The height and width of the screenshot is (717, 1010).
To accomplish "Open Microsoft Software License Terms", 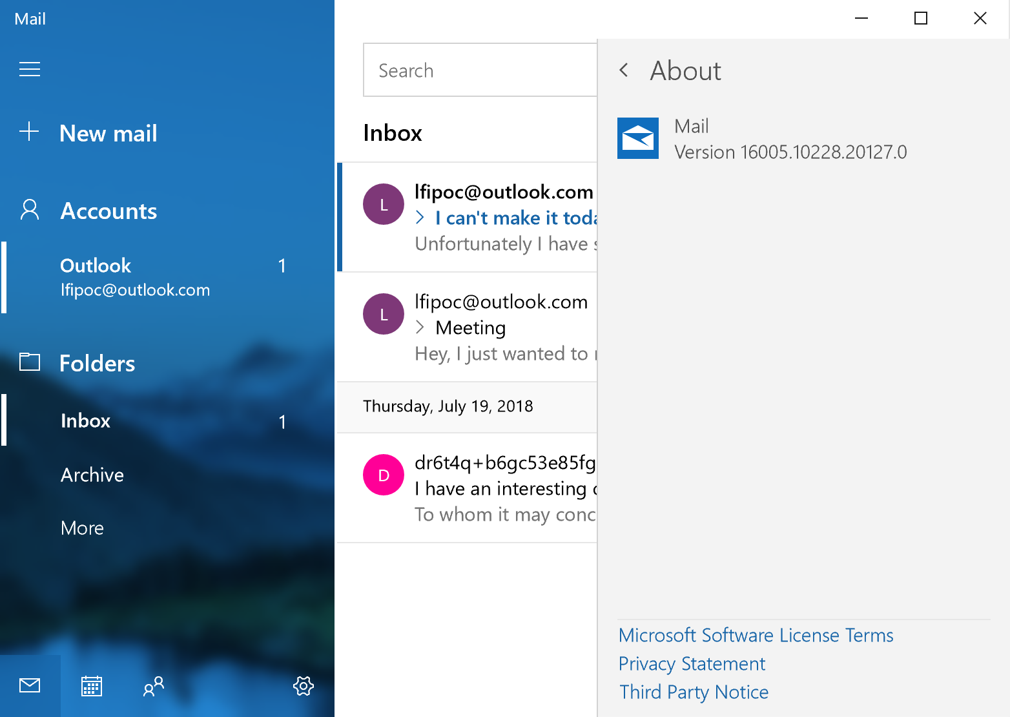I will (756, 635).
